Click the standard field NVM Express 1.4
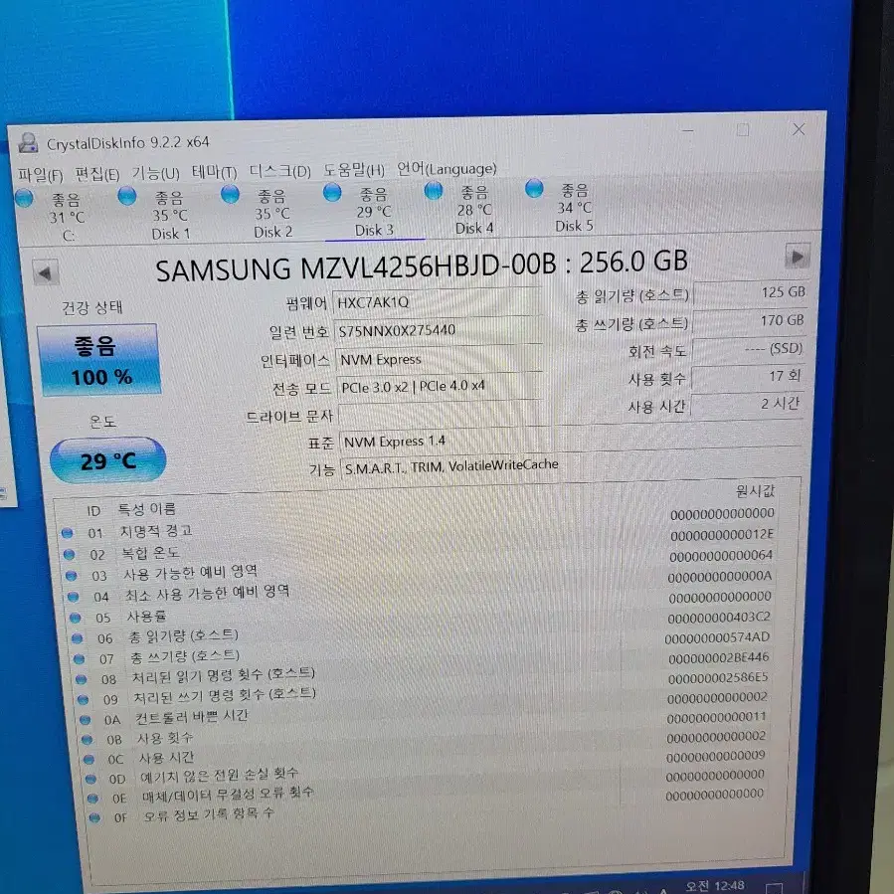Viewport: 894px width, 894px height. [445, 441]
